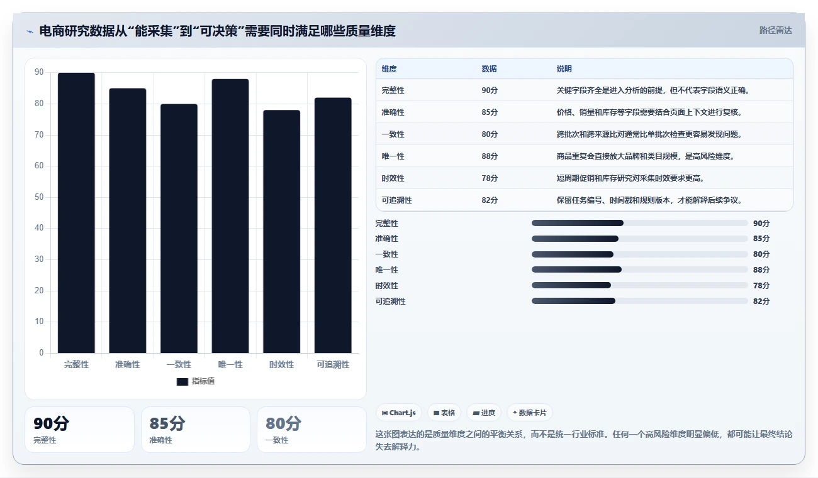Click the 进度 chip icon

point(476,413)
